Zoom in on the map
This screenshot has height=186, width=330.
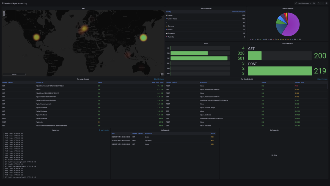point(4,12)
